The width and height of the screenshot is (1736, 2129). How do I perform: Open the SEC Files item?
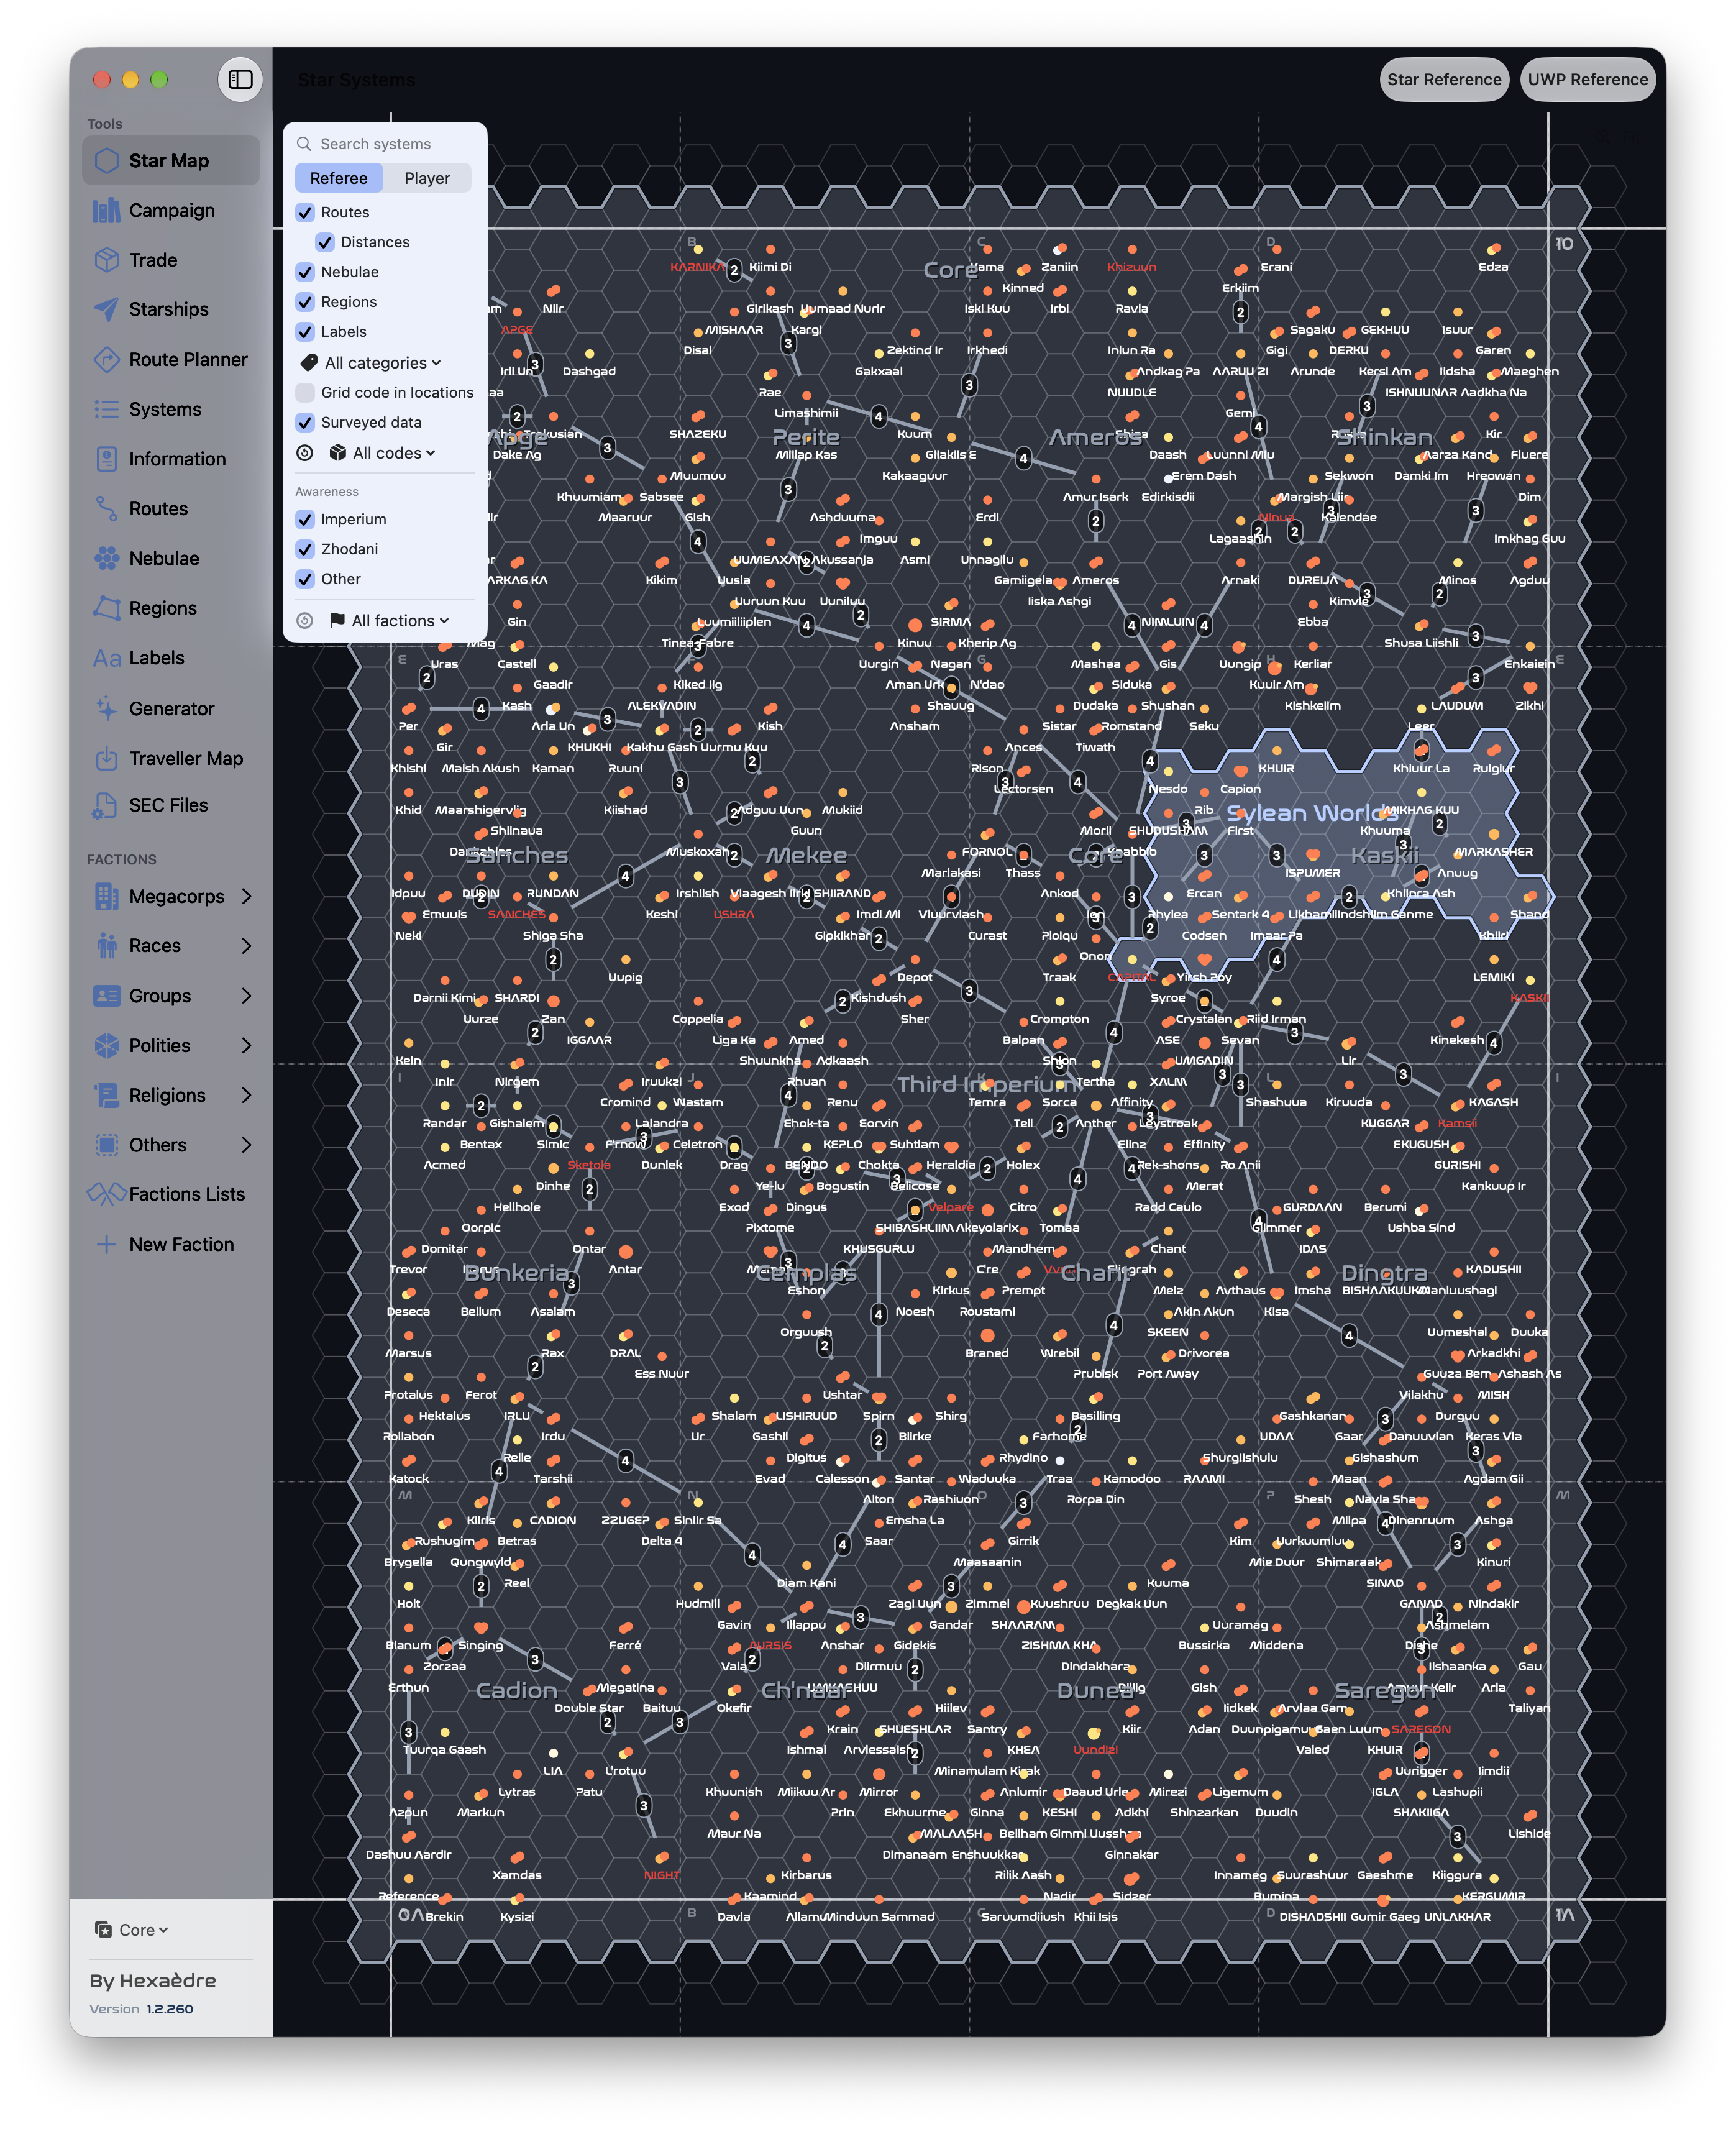pos(170,805)
